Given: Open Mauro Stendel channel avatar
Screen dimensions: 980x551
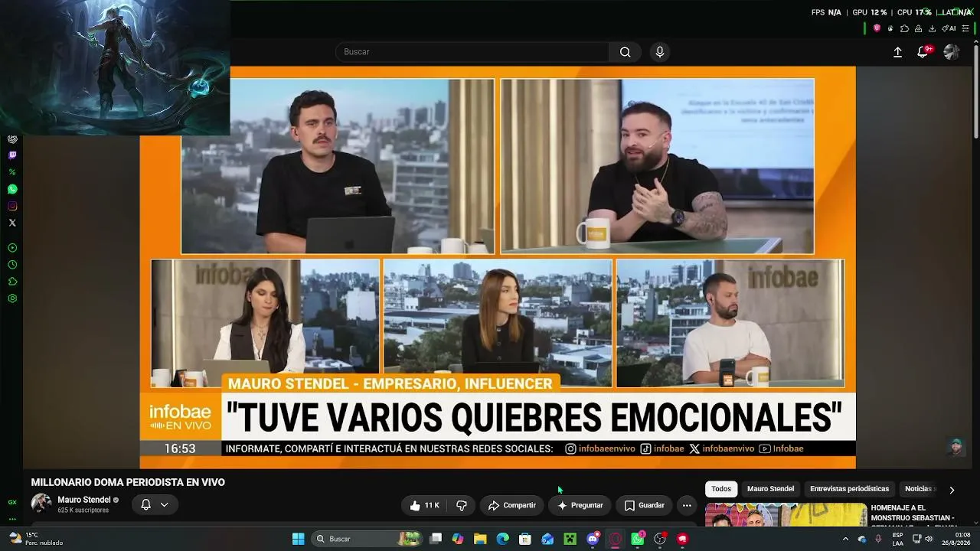Looking at the screenshot, I should click(41, 504).
